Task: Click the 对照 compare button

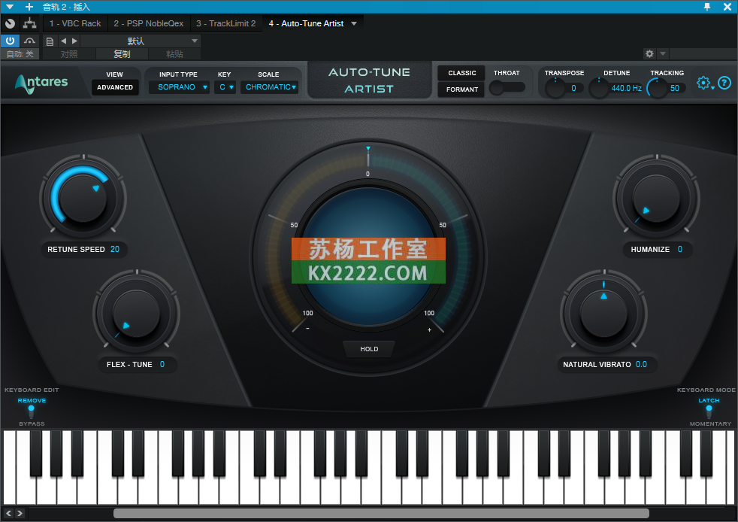Action: tap(69, 54)
